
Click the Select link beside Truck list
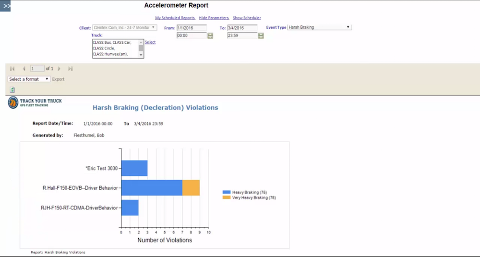150,42
